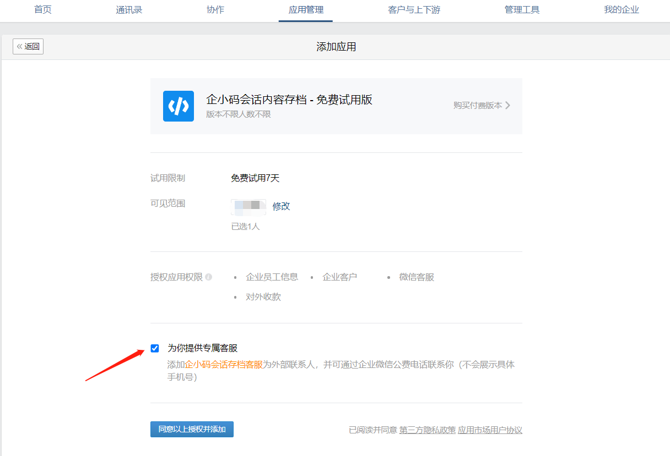Open the 客户与上下游 tab

point(414,10)
